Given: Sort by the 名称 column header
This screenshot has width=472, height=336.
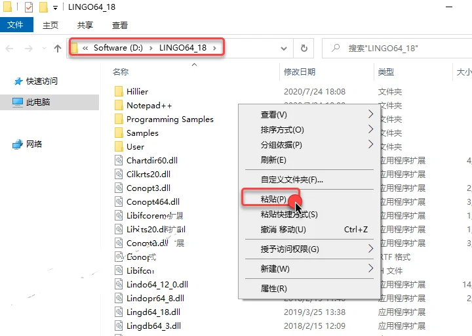Looking at the screenshot, I should click(x=121, y=72).
